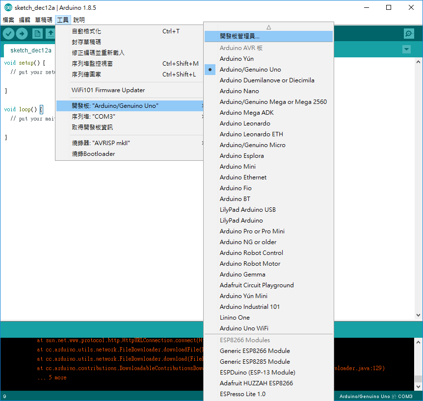Click 取得開發板資訊 menu entry

point(130,127)
